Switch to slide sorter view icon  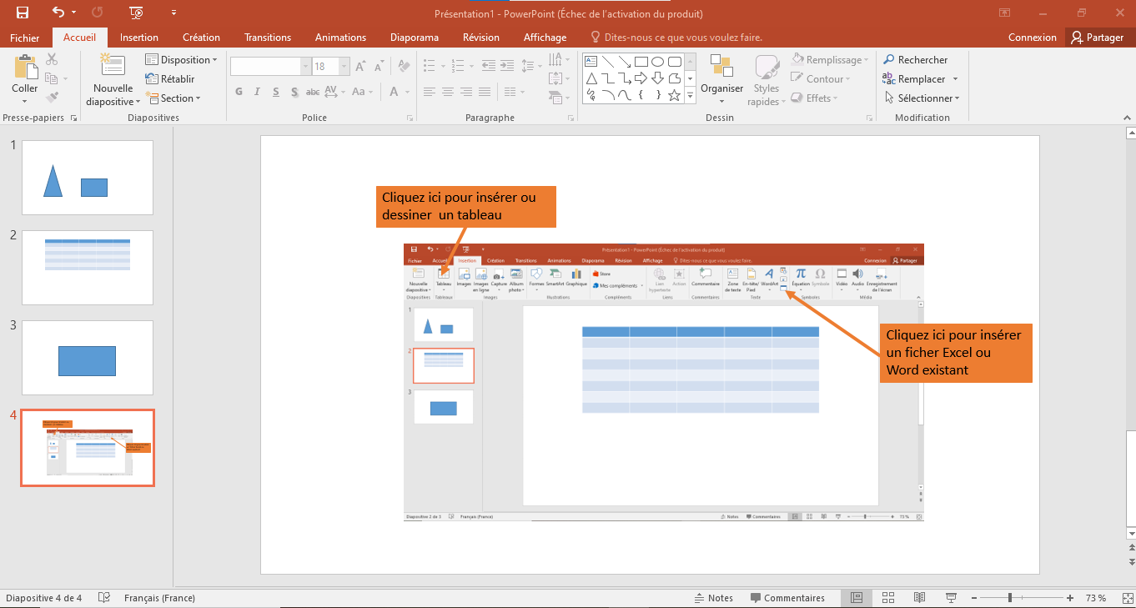[x=888, y=598]
